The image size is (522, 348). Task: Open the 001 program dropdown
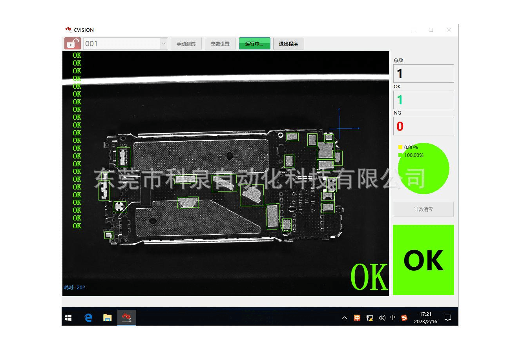tap(126, 44)
